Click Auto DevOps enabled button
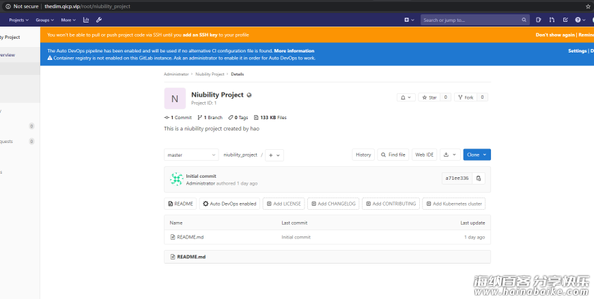594x299 pixels. click(x=229, y=204)
